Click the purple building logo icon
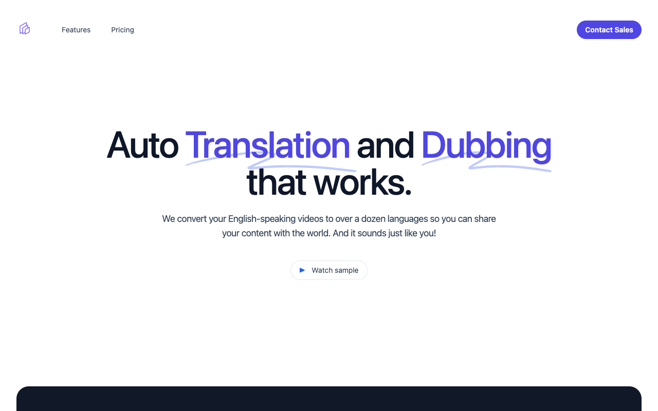 pos(25,29)
